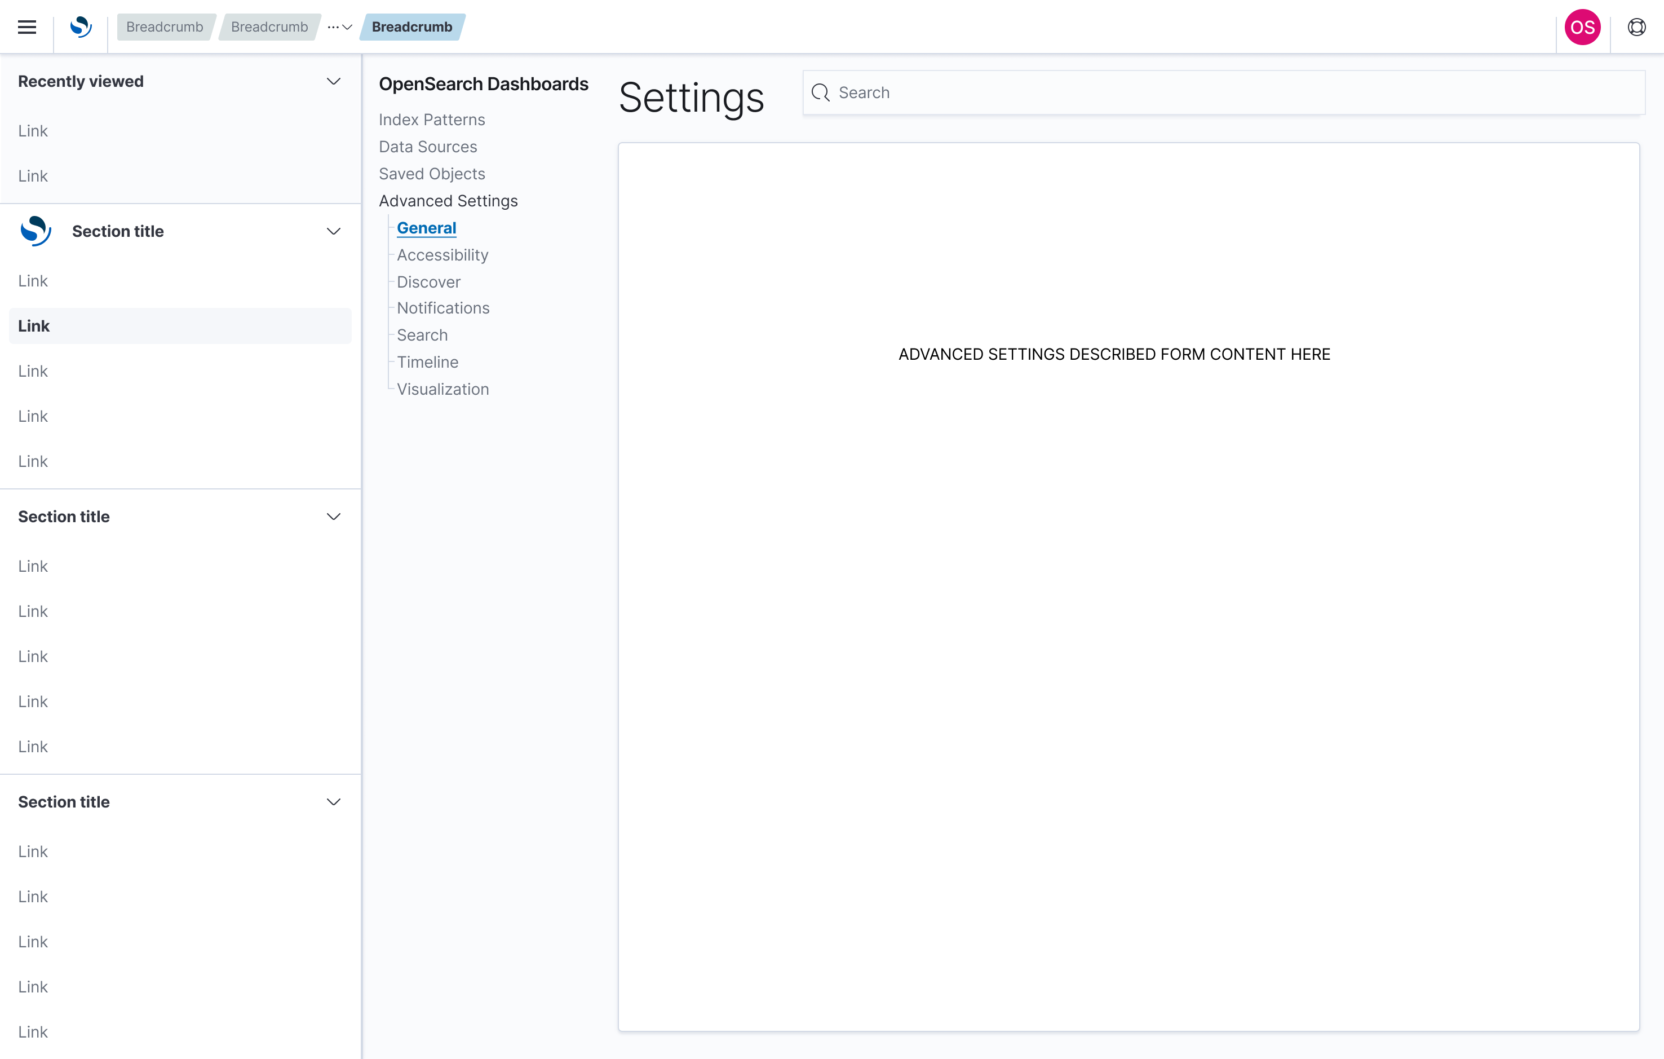
Task: Select the collapsed breadcrumbs dropdown chevron
Action: pos(346,28)
